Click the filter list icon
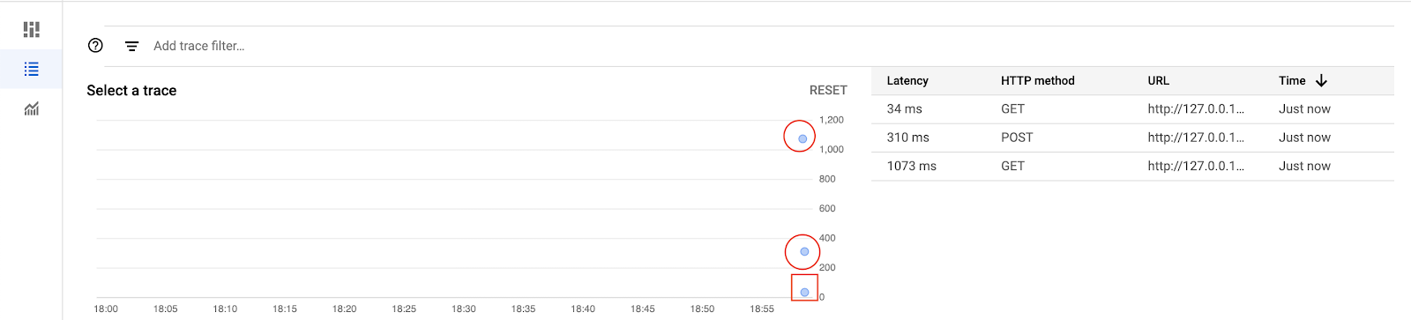Viewport: 1411px width, 320px height. click(131, 46)
